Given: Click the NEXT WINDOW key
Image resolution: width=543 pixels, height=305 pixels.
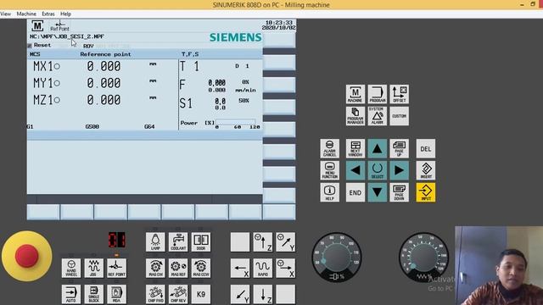Looking at the screenshot, I should [355, 149].
